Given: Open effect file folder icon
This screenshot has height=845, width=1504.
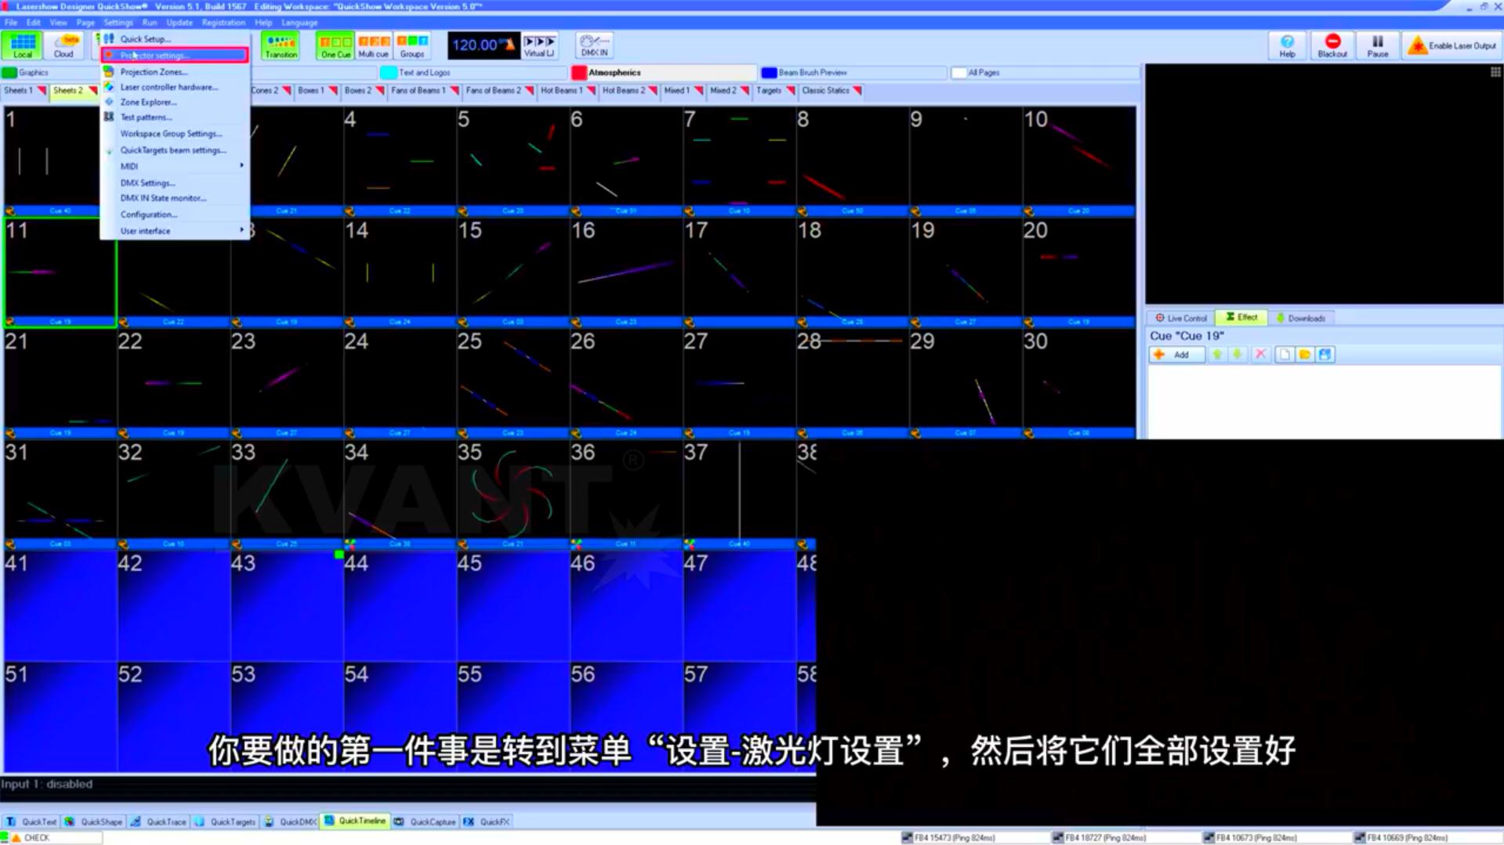Looking at the screenshot, I should click(x=1305, y=355).
